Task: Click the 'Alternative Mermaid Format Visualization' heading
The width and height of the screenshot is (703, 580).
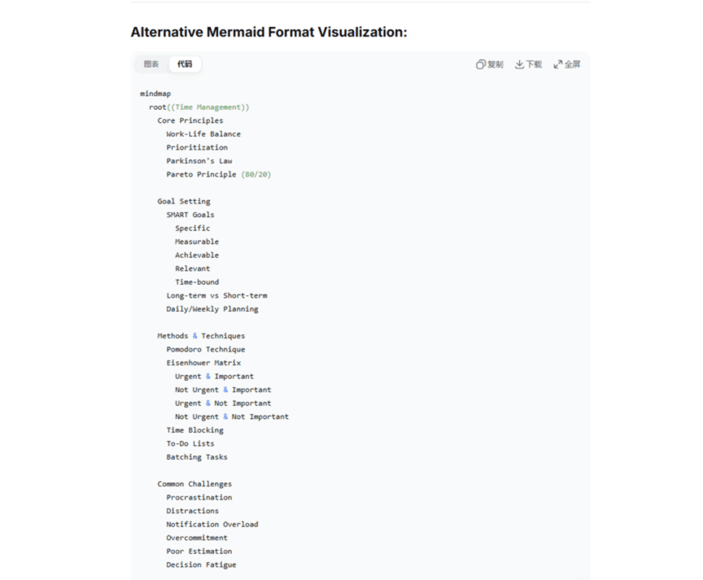Action: pos(269,33)
